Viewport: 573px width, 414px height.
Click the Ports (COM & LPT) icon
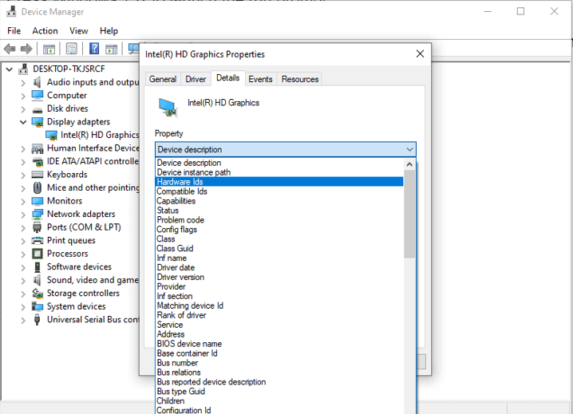click(x=38, y=227)
